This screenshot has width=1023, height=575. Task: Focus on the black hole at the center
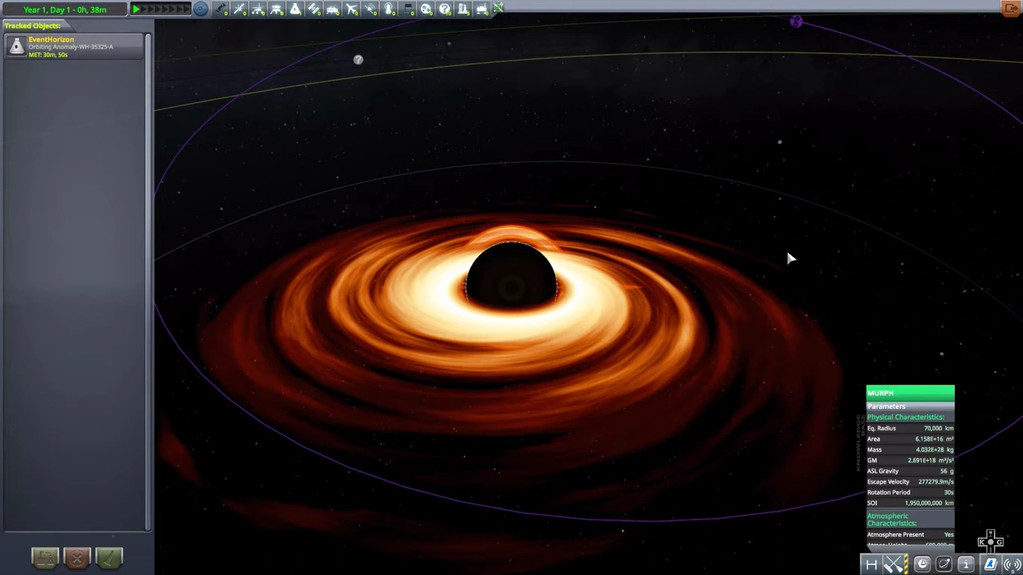[511, 277]
